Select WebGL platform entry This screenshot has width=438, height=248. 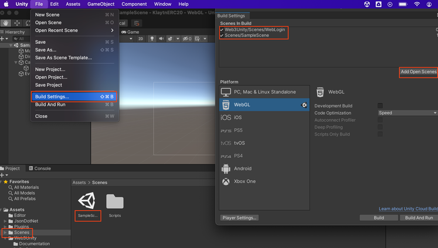pyautogui.click(x=264, y=105)
